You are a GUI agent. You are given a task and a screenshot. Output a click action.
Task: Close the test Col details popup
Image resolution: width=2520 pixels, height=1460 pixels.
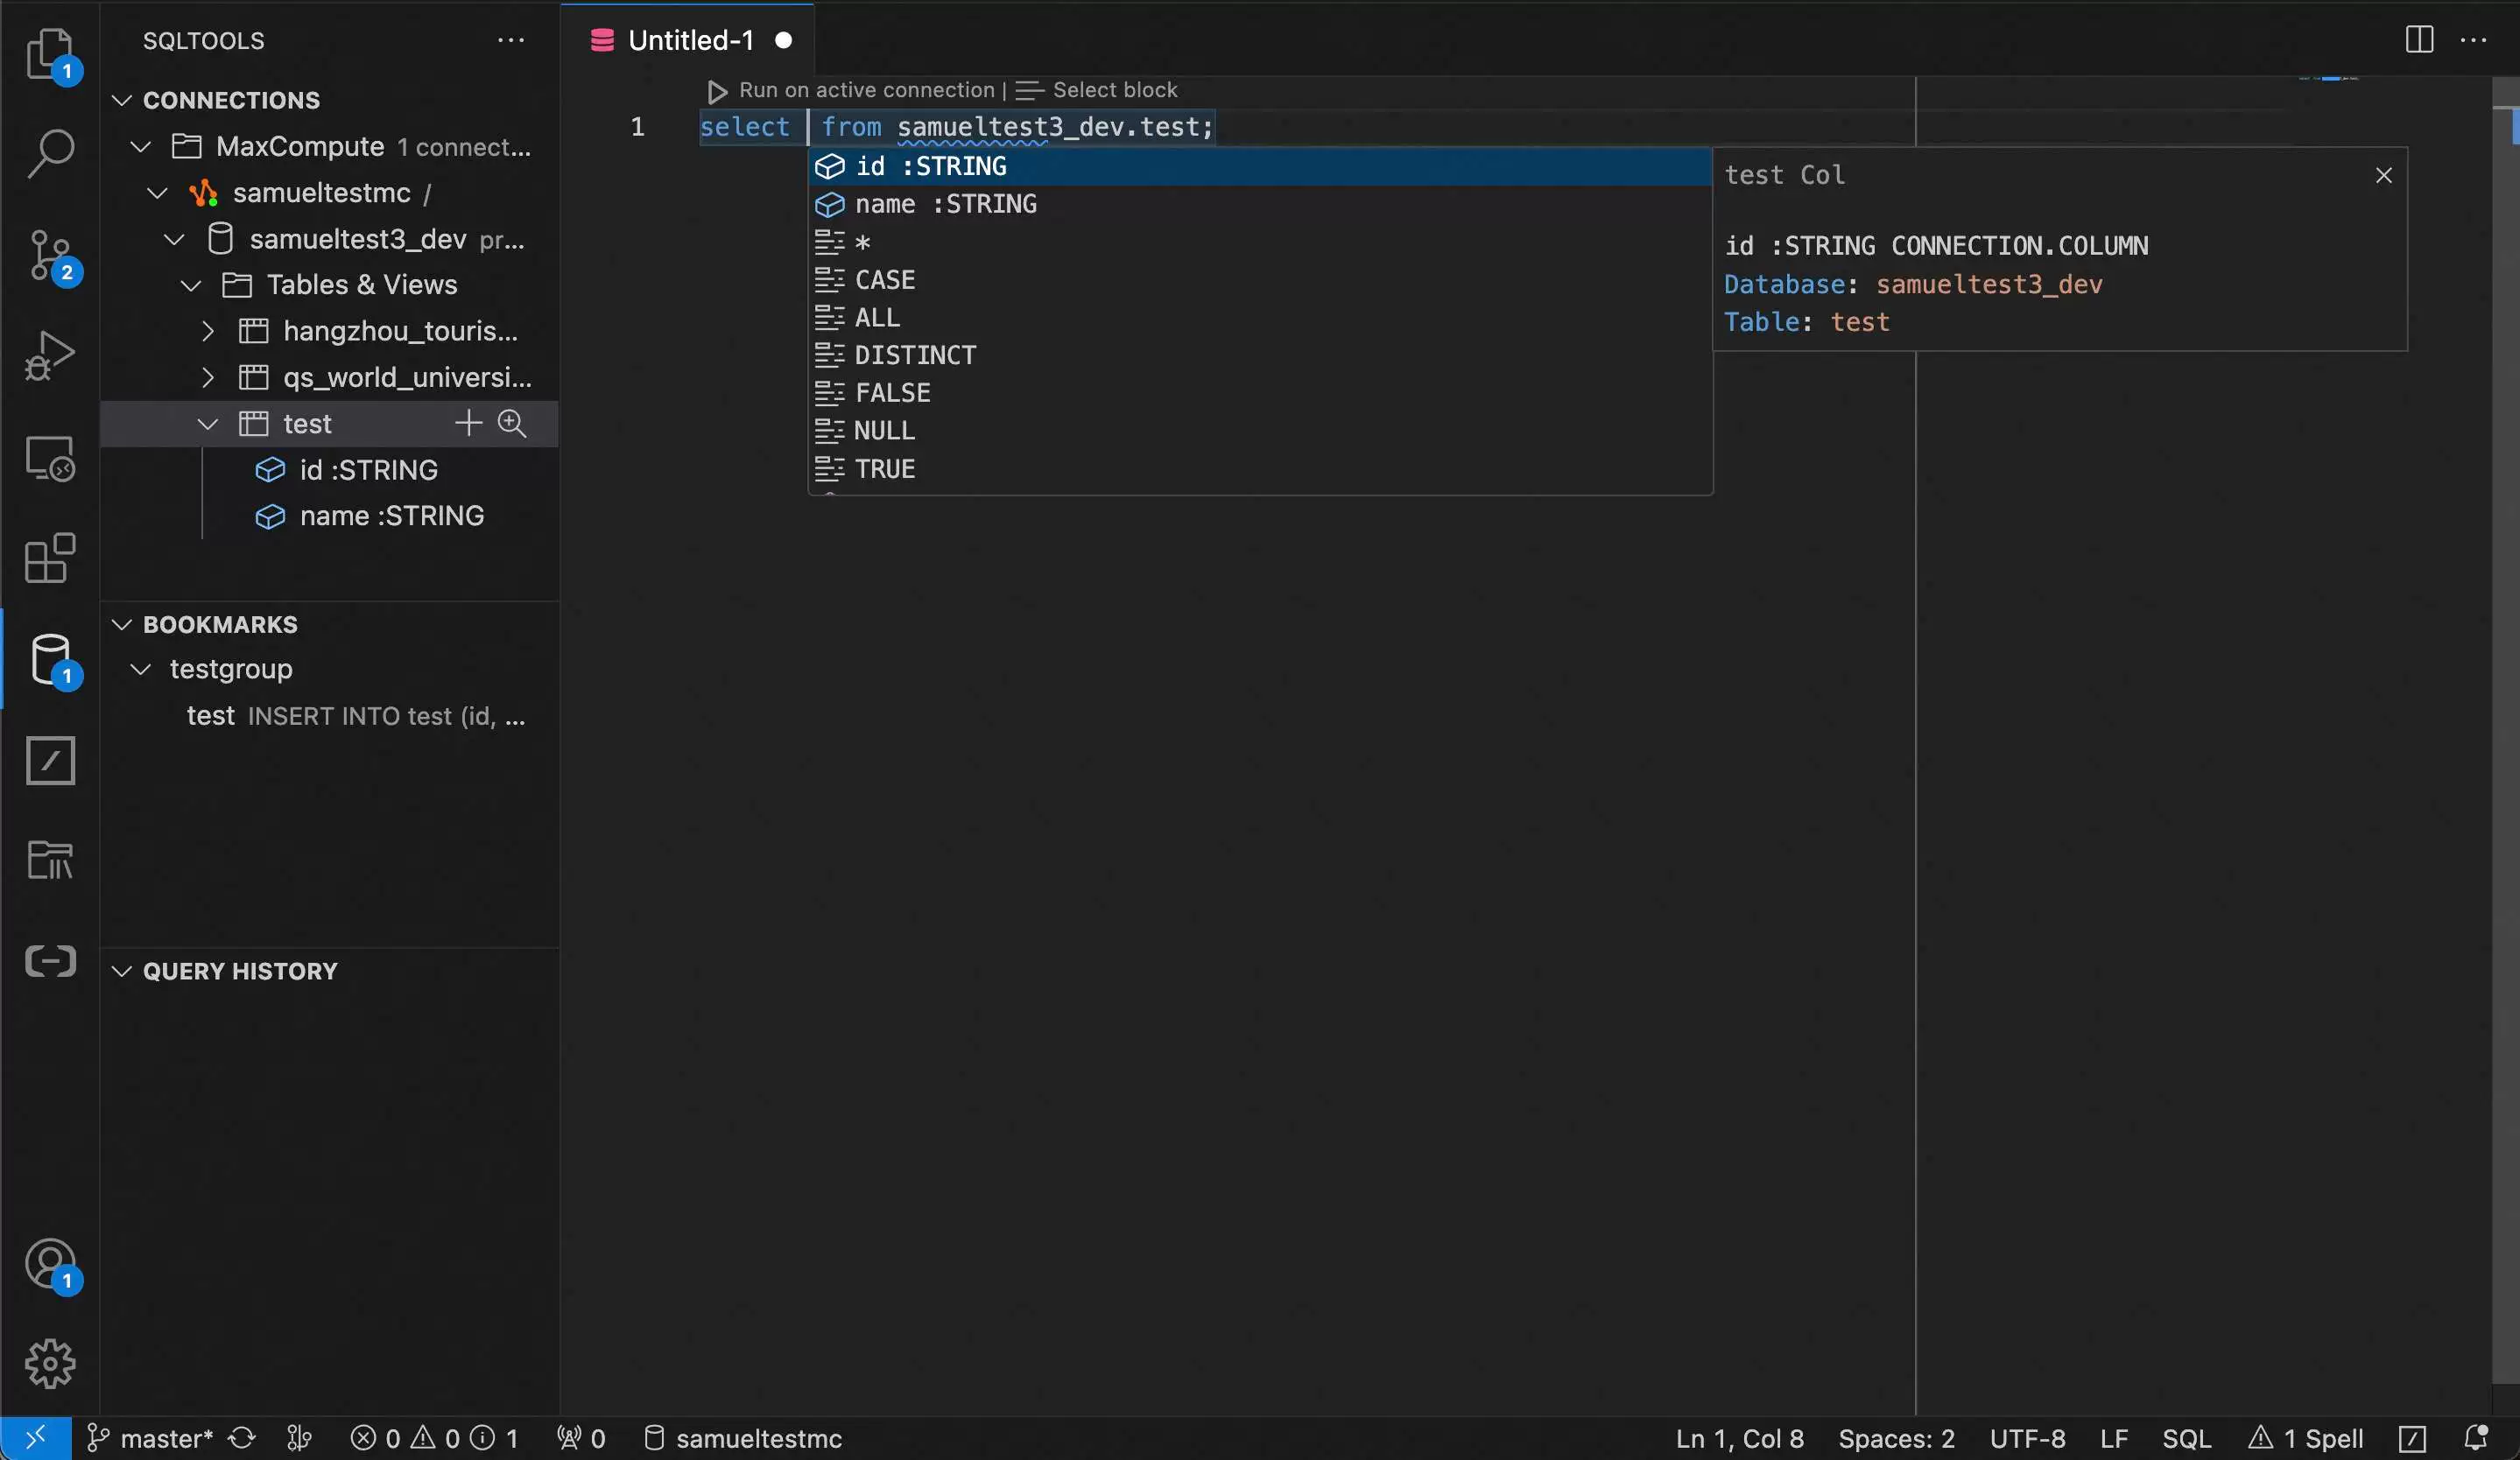coord(2383,176)
